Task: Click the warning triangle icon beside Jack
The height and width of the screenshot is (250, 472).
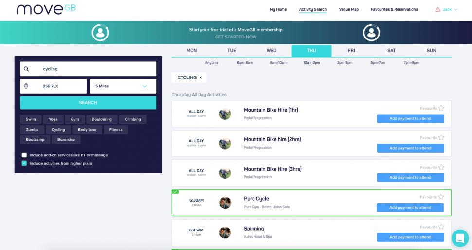Action: click(x=437, y=9)
